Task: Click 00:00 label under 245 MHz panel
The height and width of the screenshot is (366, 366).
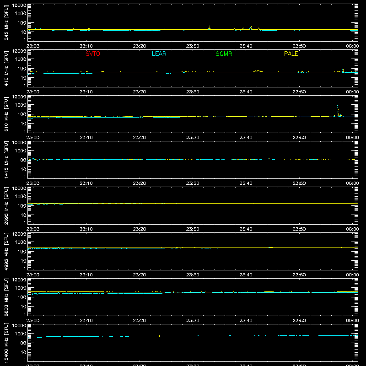Action: click(x=352, y=46)
